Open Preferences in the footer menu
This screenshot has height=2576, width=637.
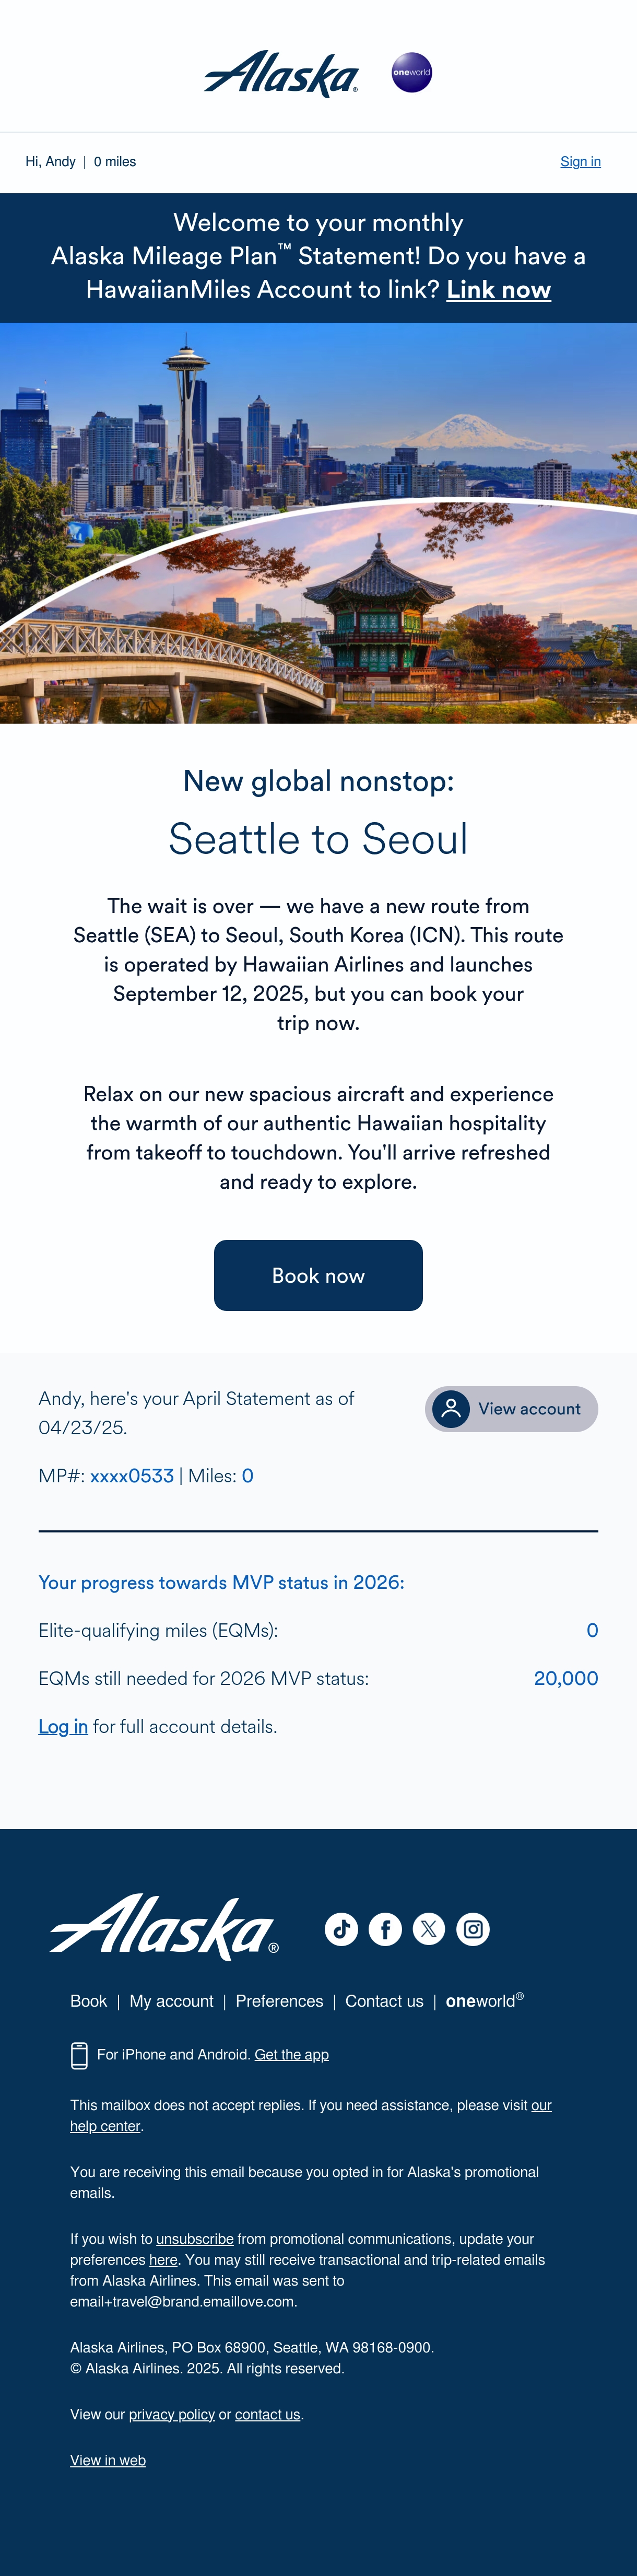coord(279,2001)
